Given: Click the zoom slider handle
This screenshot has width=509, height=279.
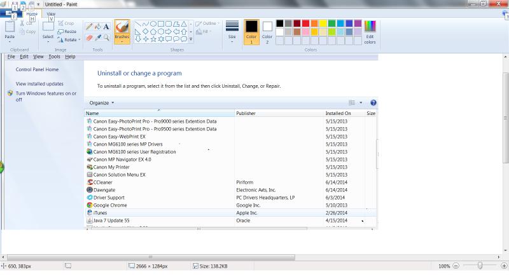Looking at the screenshot, I should (x=480, y=266).
